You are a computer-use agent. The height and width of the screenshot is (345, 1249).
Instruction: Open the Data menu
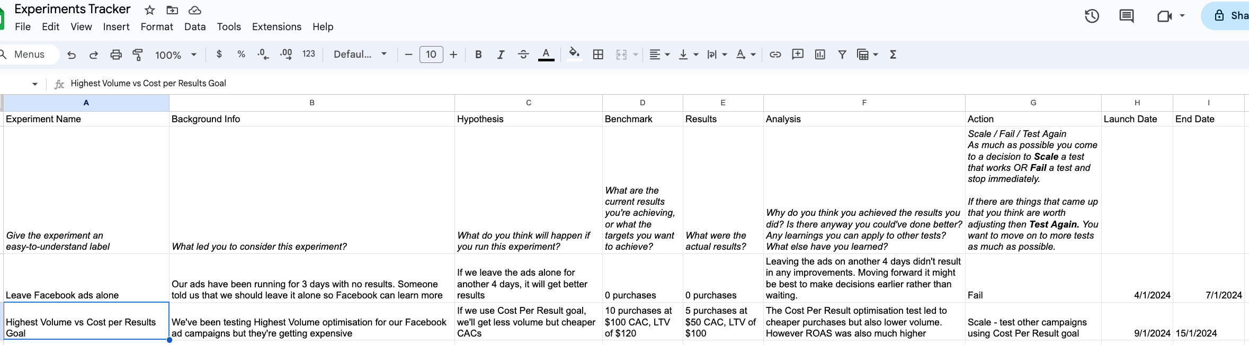195,26
